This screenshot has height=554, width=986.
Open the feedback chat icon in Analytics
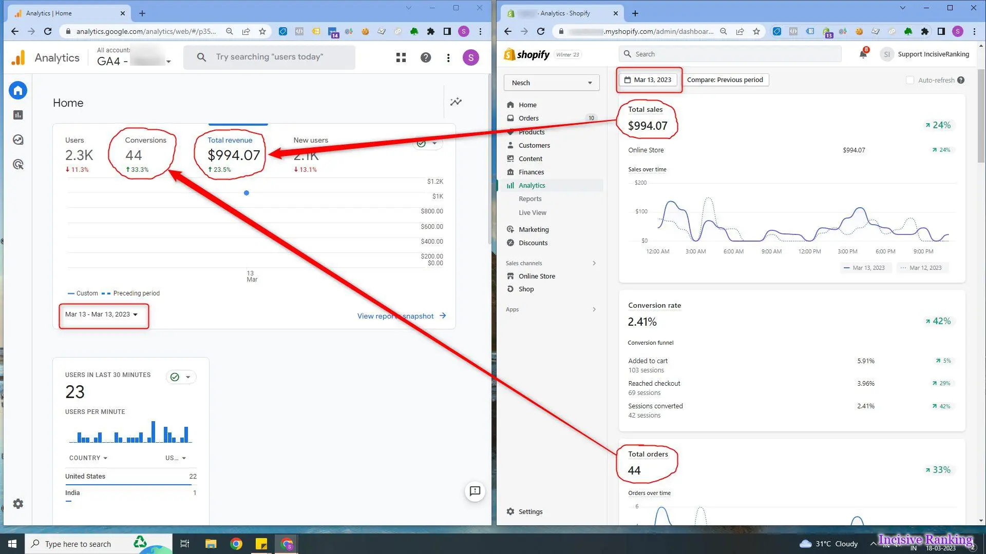coord(475,491)
